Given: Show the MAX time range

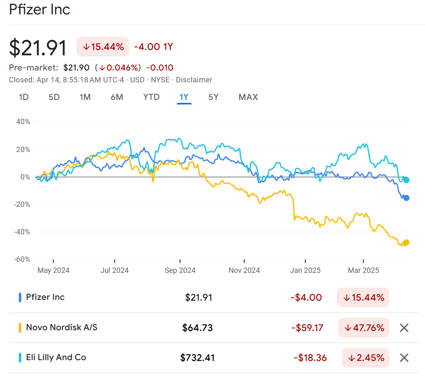Looking at the screenshot, I should 248,97.
